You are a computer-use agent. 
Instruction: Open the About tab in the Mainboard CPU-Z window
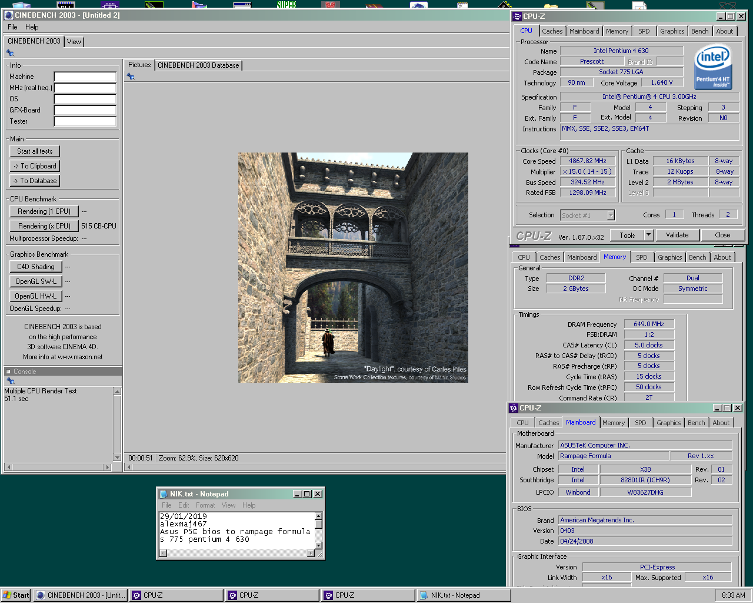point(721,423)
